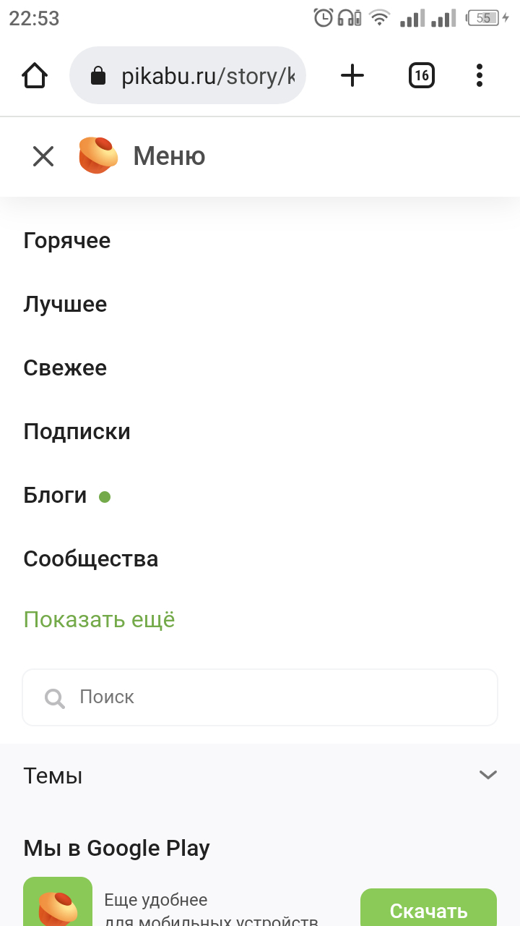Open Подписки menu item
Image resolution: width=520 pixels, height=926 pixels.
coord(77,432)
